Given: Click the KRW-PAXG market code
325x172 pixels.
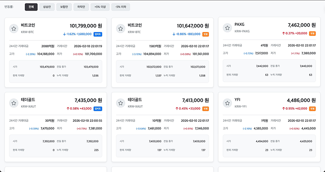Looking at the screenshot, I should coord(242,32).
